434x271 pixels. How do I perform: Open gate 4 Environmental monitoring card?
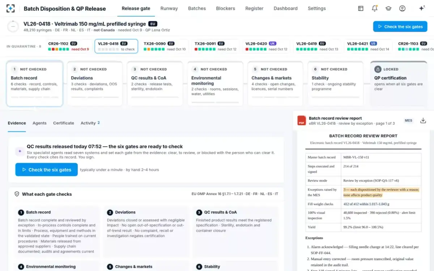(215, 83)
